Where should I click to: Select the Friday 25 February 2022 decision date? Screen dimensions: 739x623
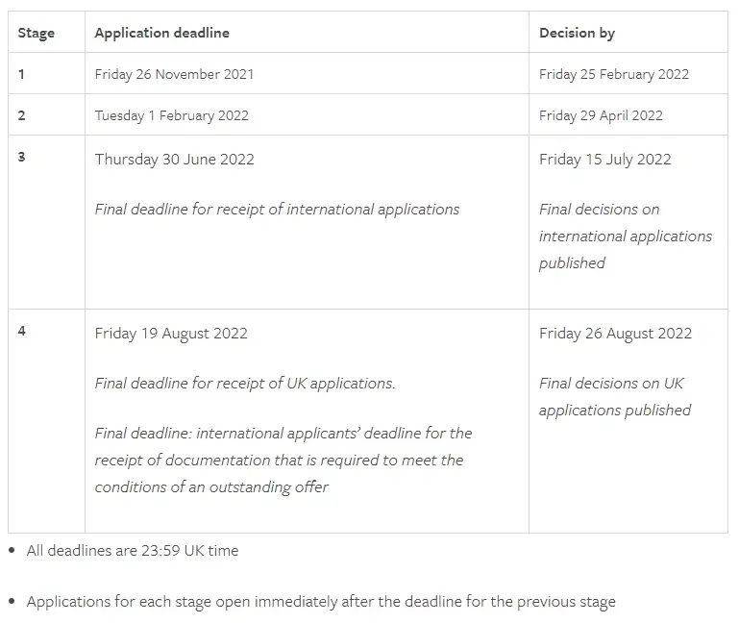613,74
